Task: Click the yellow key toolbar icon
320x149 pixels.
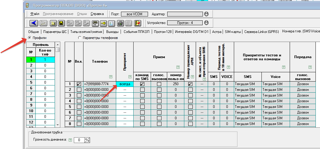Action: [103, 23]
